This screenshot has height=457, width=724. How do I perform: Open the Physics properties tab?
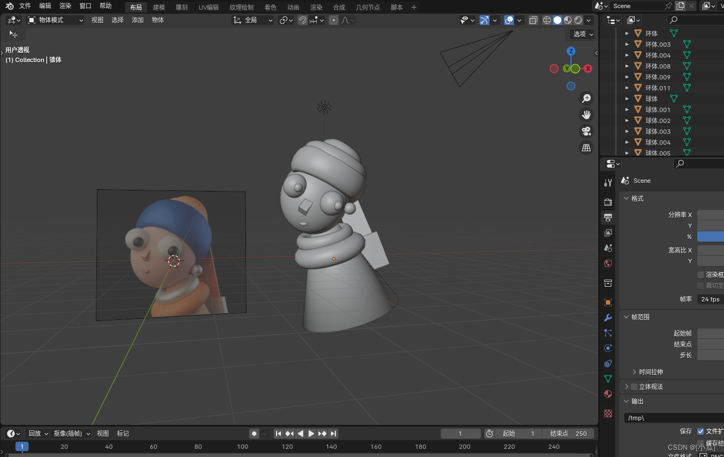coord(608,348)
